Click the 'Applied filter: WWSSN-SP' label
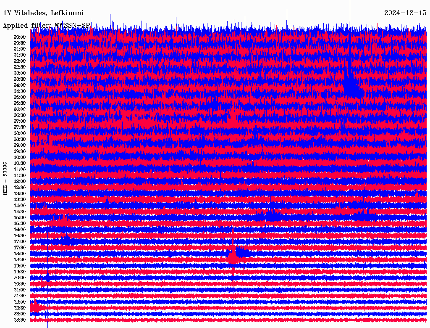This screenshot has height=328, width=430. [x=46, y=26]
